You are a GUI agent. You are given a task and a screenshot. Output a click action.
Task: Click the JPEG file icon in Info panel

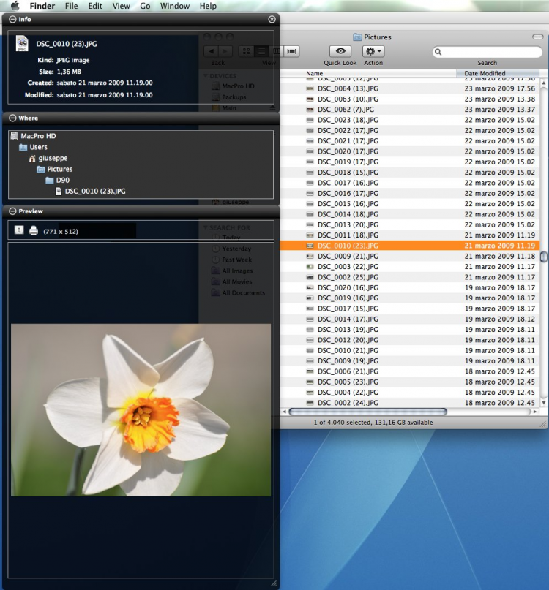pos(22,44)
